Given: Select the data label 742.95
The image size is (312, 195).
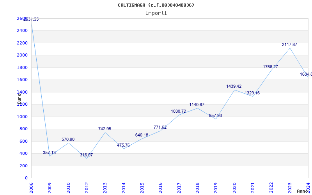Looking at the screenshot, I should [105, 129].
